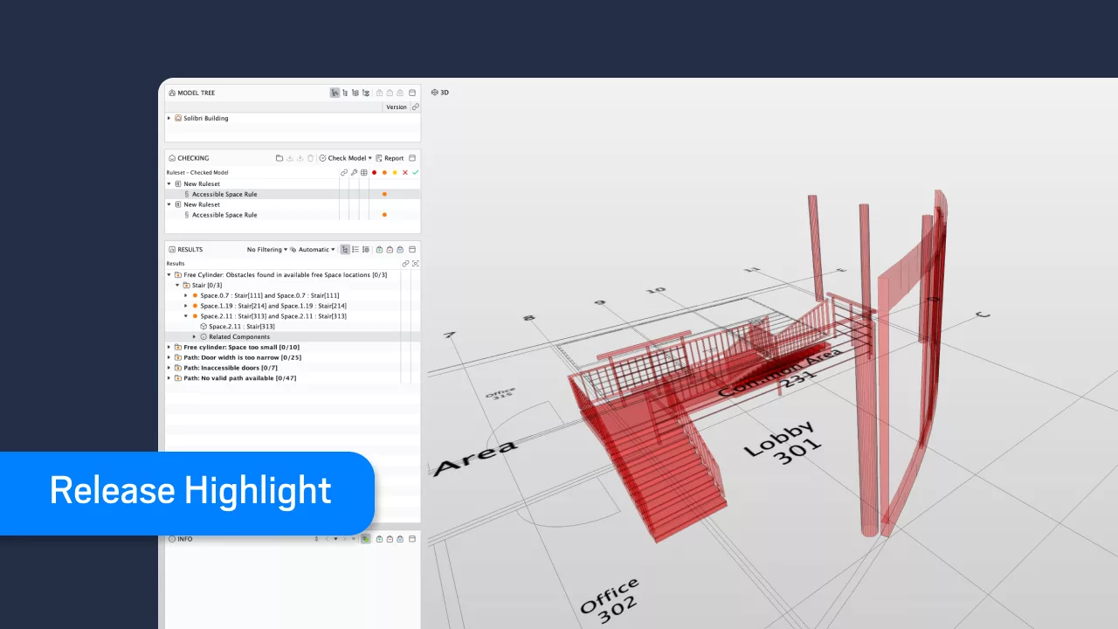Open the ruleset folder icon in Checking
1118x629 pixels.
pos(279,158)
